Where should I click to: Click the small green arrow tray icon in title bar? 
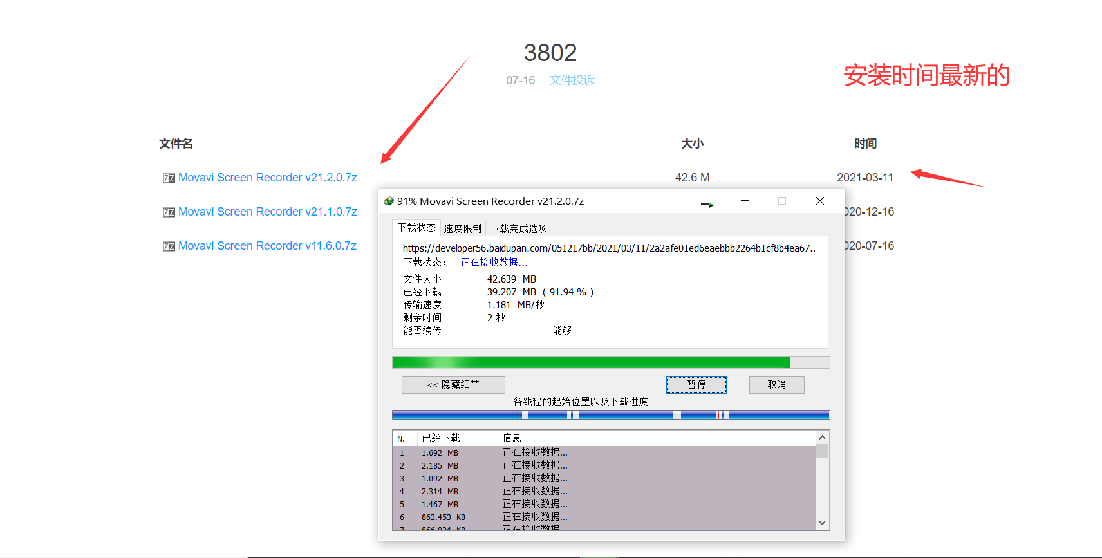[x=707, y=205]
